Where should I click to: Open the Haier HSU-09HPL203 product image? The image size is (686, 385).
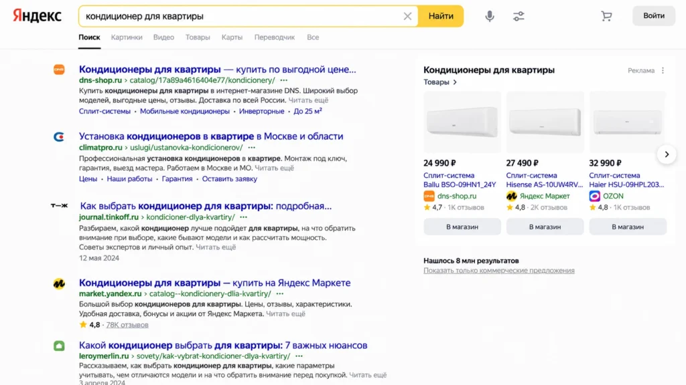pyautogui.click(x=627, y=122)
